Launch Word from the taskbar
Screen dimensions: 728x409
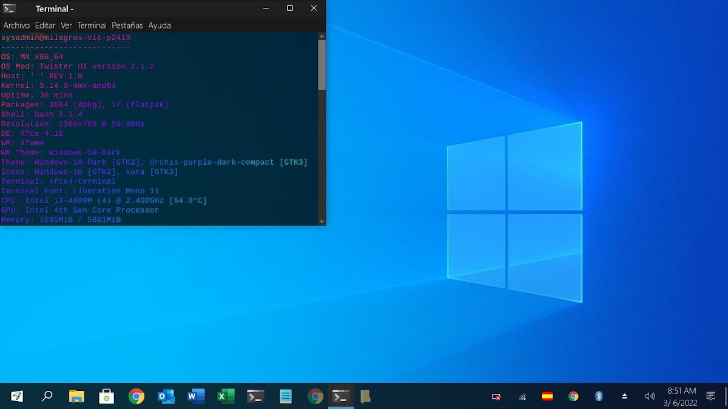[x=195, y=396]
